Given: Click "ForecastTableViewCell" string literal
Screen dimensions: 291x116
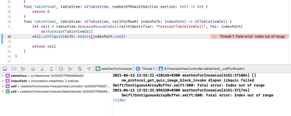Looking at the screenshot, I should point(181,27).
